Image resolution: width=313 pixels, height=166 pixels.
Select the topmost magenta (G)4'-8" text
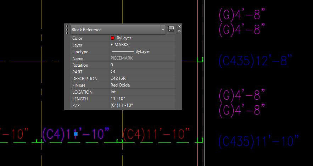click(242, 15)
